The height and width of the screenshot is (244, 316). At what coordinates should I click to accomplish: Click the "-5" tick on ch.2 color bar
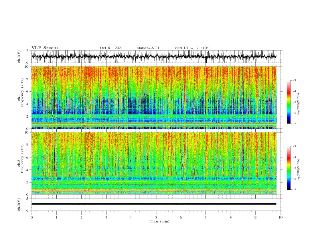click(x=294, y=168)
